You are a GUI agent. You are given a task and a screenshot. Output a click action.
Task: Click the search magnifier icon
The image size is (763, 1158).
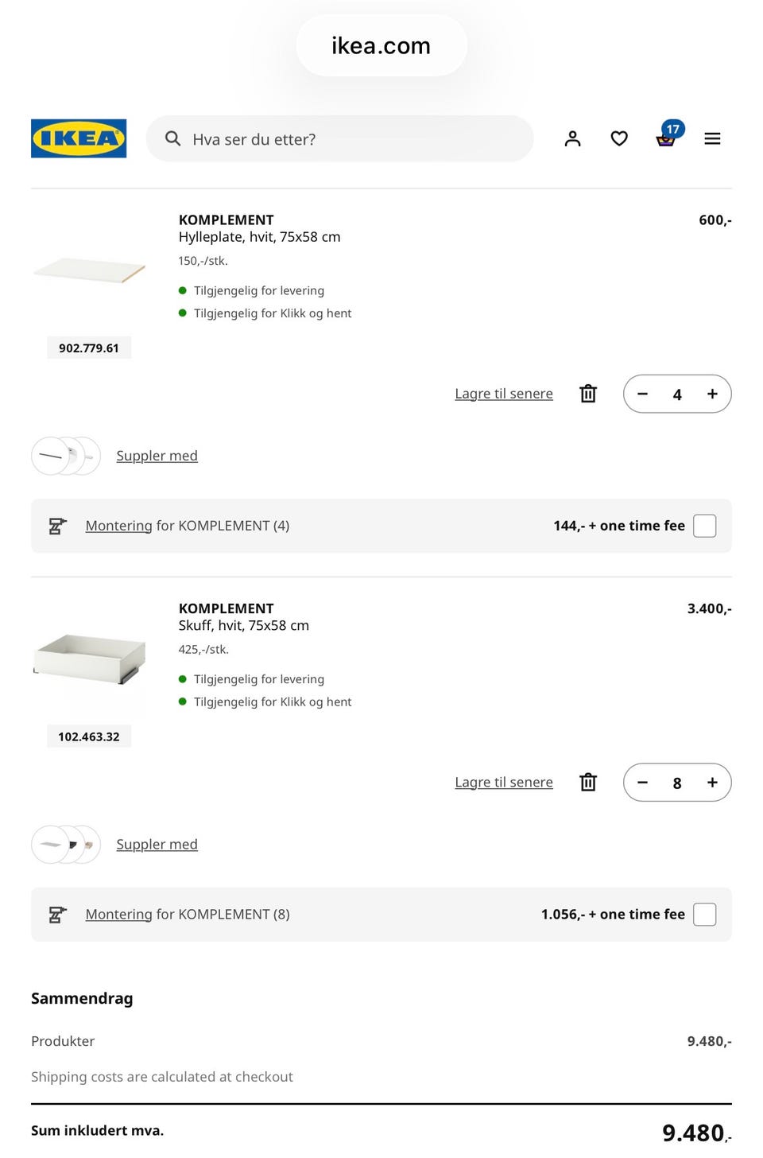coord(172,138)
